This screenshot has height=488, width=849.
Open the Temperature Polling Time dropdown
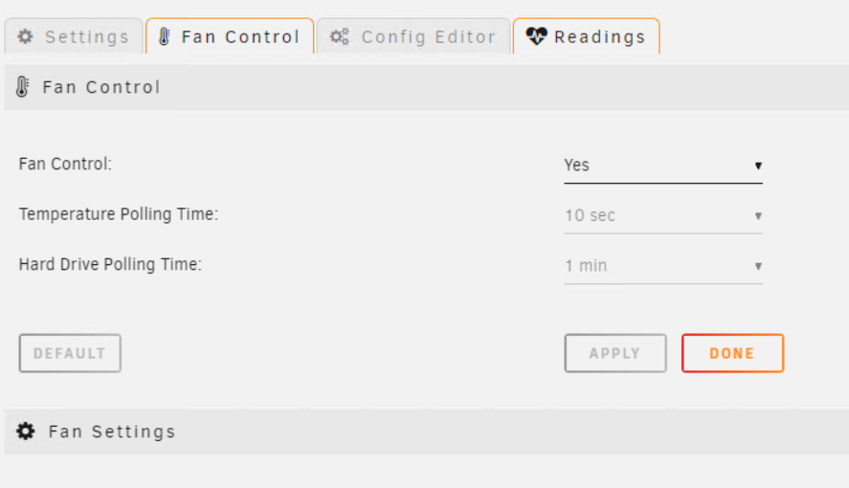pyautogui.click(x=662, y=216)
